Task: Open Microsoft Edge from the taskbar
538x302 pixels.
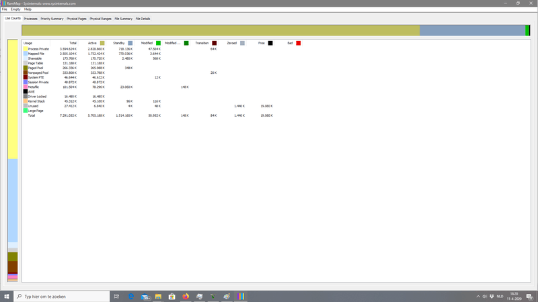Action: click(x=130, y=297)
